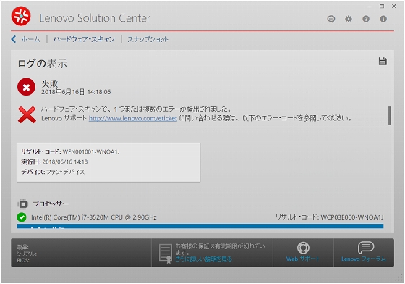Click the result code WFN001001-WNOA1J
The width and height of the screenshot is (405, 284).
point(91,152)
